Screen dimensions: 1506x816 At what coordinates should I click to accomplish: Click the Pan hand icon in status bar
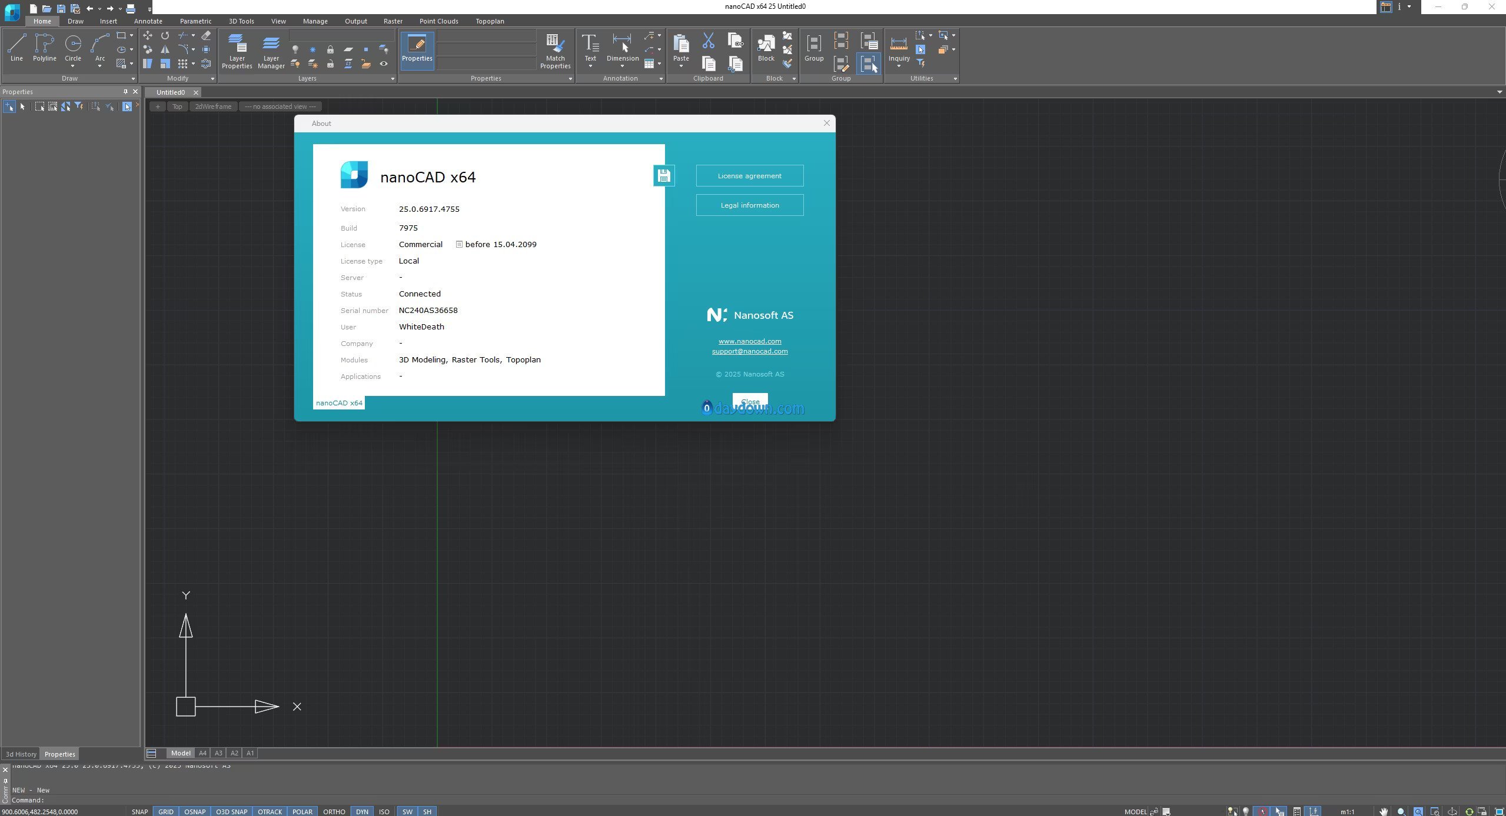pyautogui.click(x=1384, y=811)
